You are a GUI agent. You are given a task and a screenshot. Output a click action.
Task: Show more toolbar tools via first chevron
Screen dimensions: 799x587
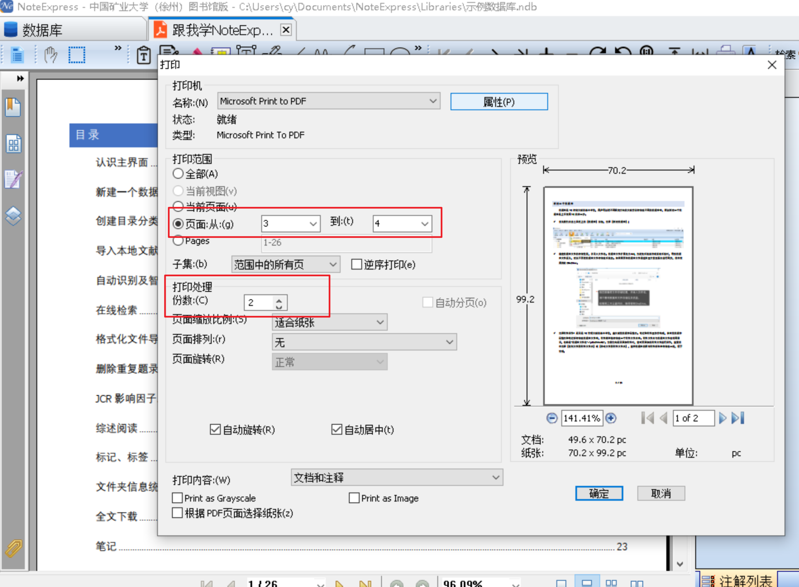118,48
